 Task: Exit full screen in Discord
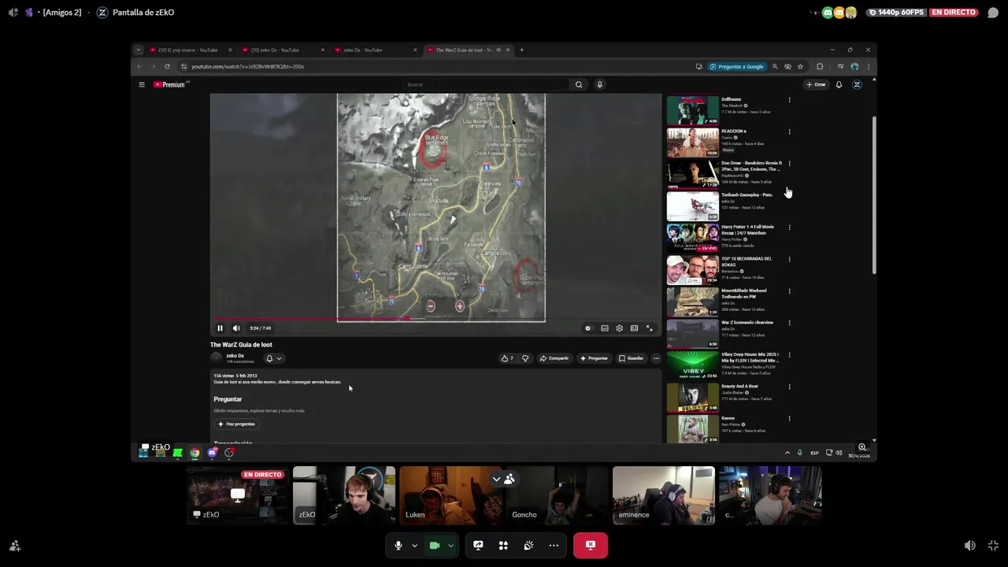tap(993, 545)
